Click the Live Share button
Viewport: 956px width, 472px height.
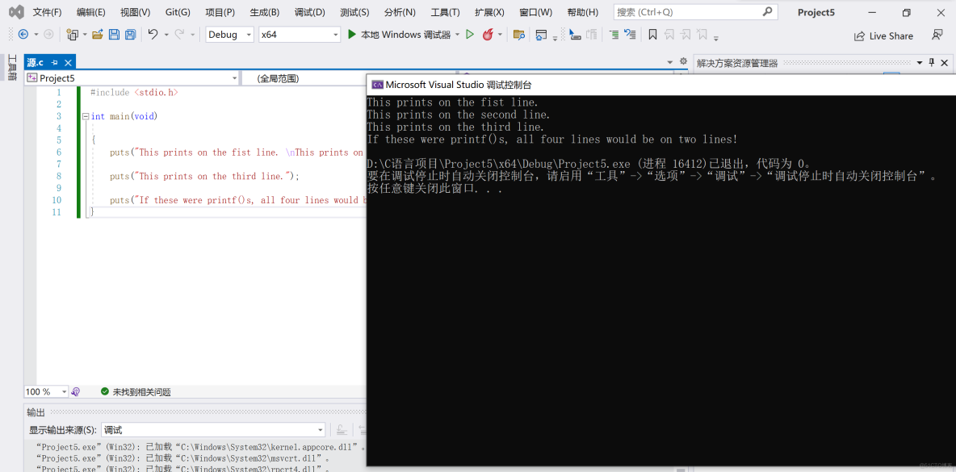pyautogui.click(x=883, y=36)
